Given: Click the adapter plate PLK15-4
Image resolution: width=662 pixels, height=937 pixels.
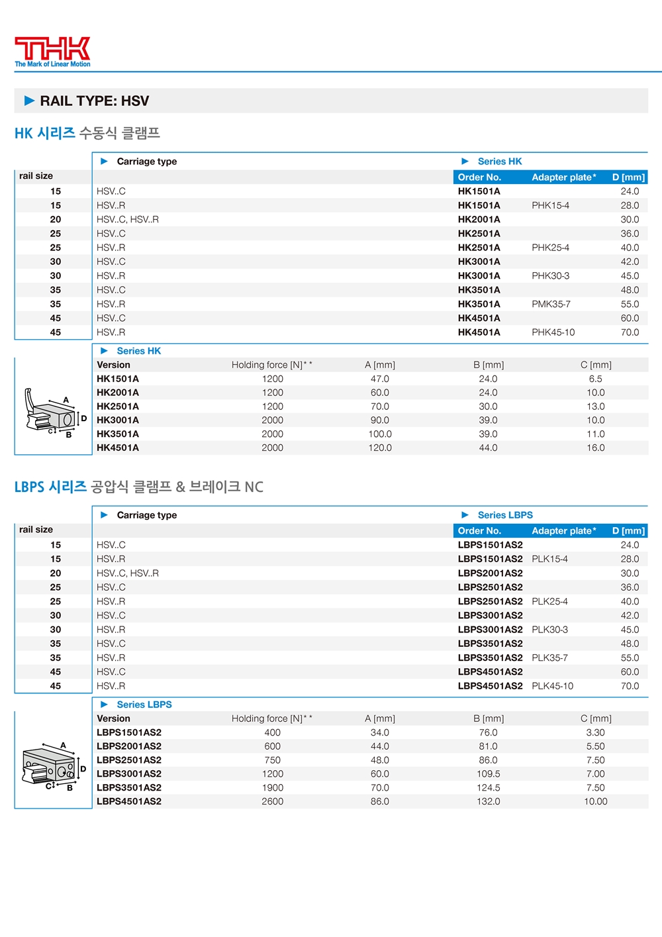Looking at the screenshot, I should [x=549, y=559].
